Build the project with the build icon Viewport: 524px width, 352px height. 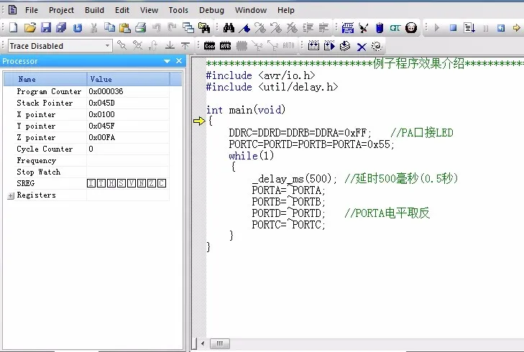313,46
